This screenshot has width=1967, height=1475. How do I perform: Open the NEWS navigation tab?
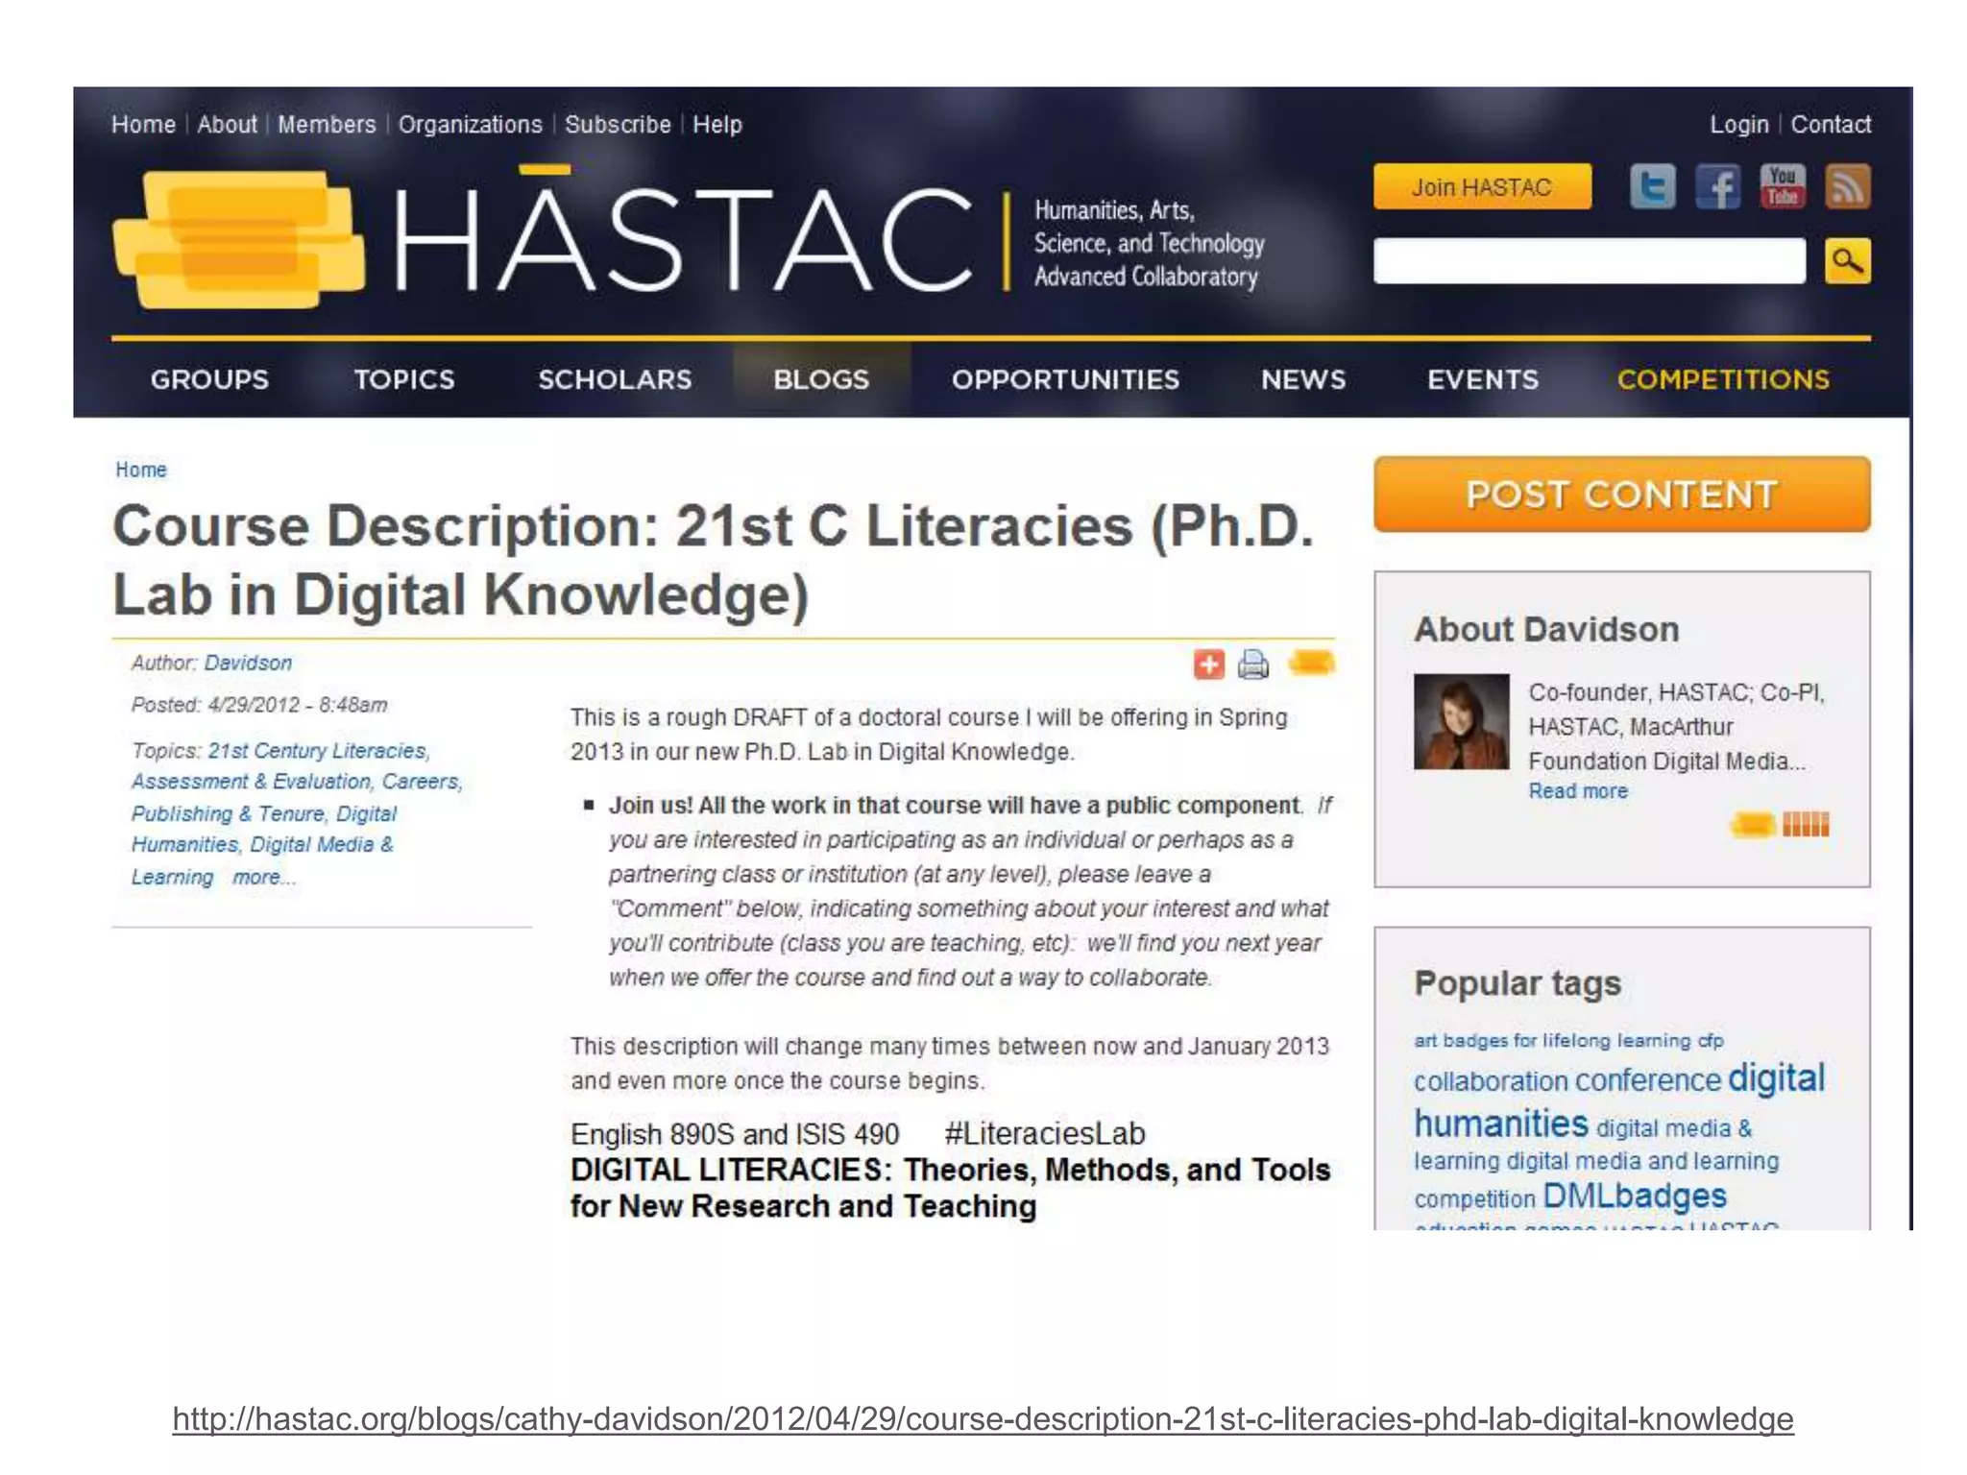pyautogui.click(x=1303, y=379)
